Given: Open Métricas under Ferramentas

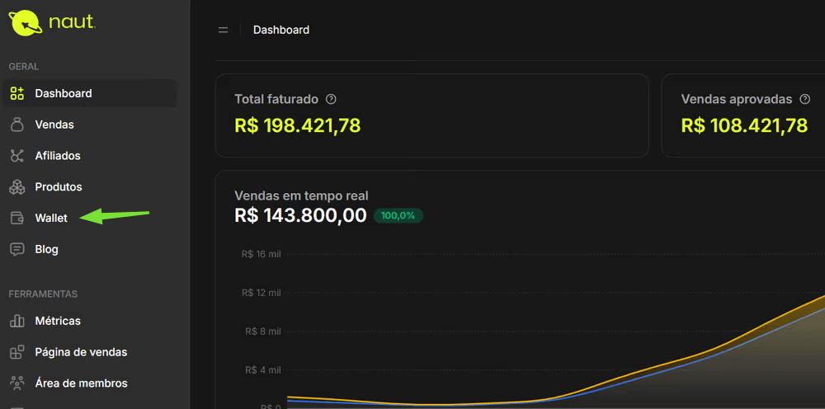Looking at the screenshot, I should pyautogui.click(x=90, y=321).
